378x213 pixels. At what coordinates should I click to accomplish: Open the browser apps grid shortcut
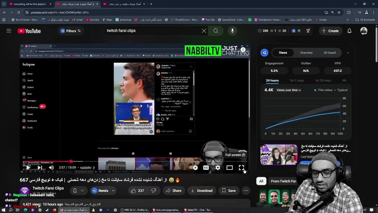[4, 20]
